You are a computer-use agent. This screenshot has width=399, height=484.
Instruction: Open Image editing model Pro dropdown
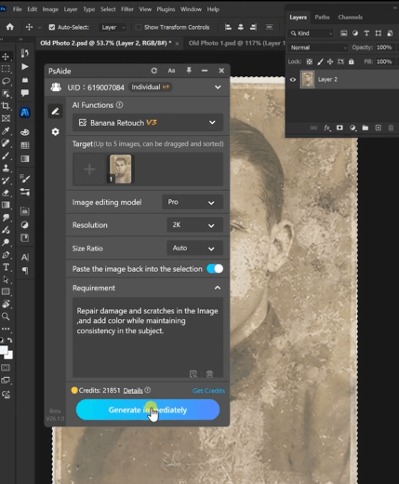(193, 202)
